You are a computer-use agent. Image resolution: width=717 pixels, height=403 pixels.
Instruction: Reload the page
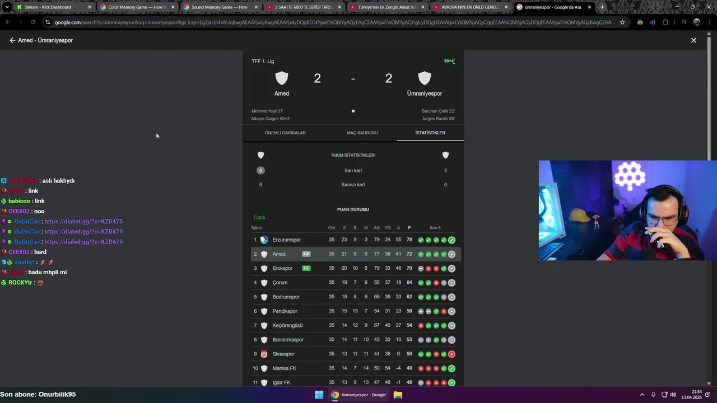click(33, 22)
